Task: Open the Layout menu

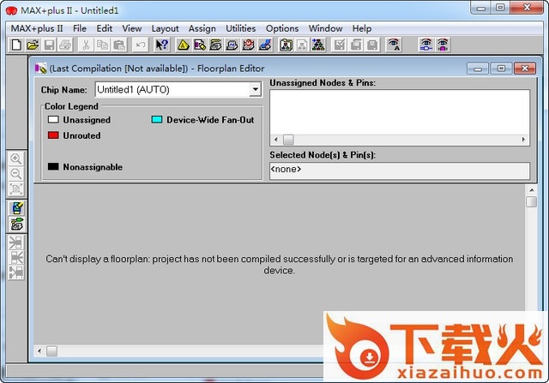Action: pos(165,28)
